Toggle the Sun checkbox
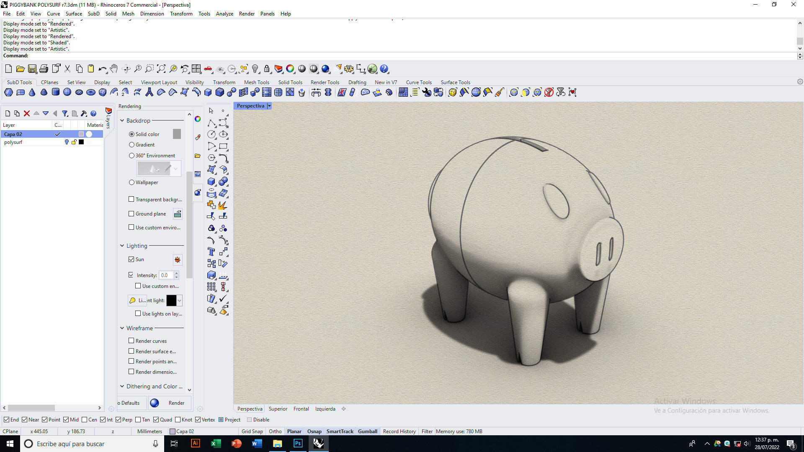This screenshot has height=452, width=804. click(131, 259)
